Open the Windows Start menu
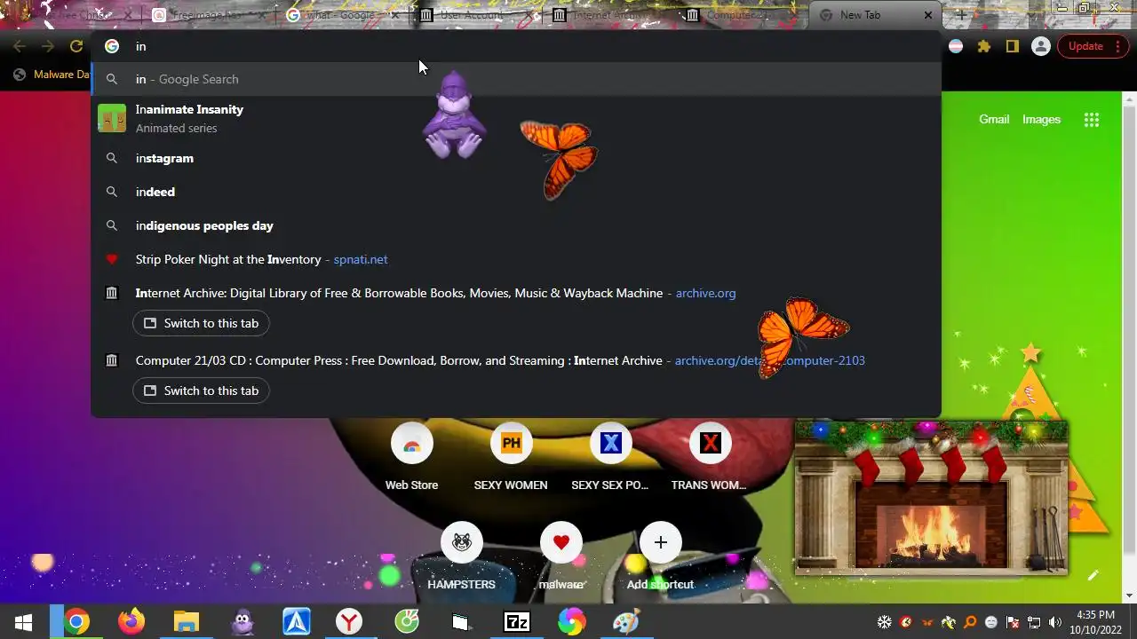1137x639 pixels. click(23, 622)
